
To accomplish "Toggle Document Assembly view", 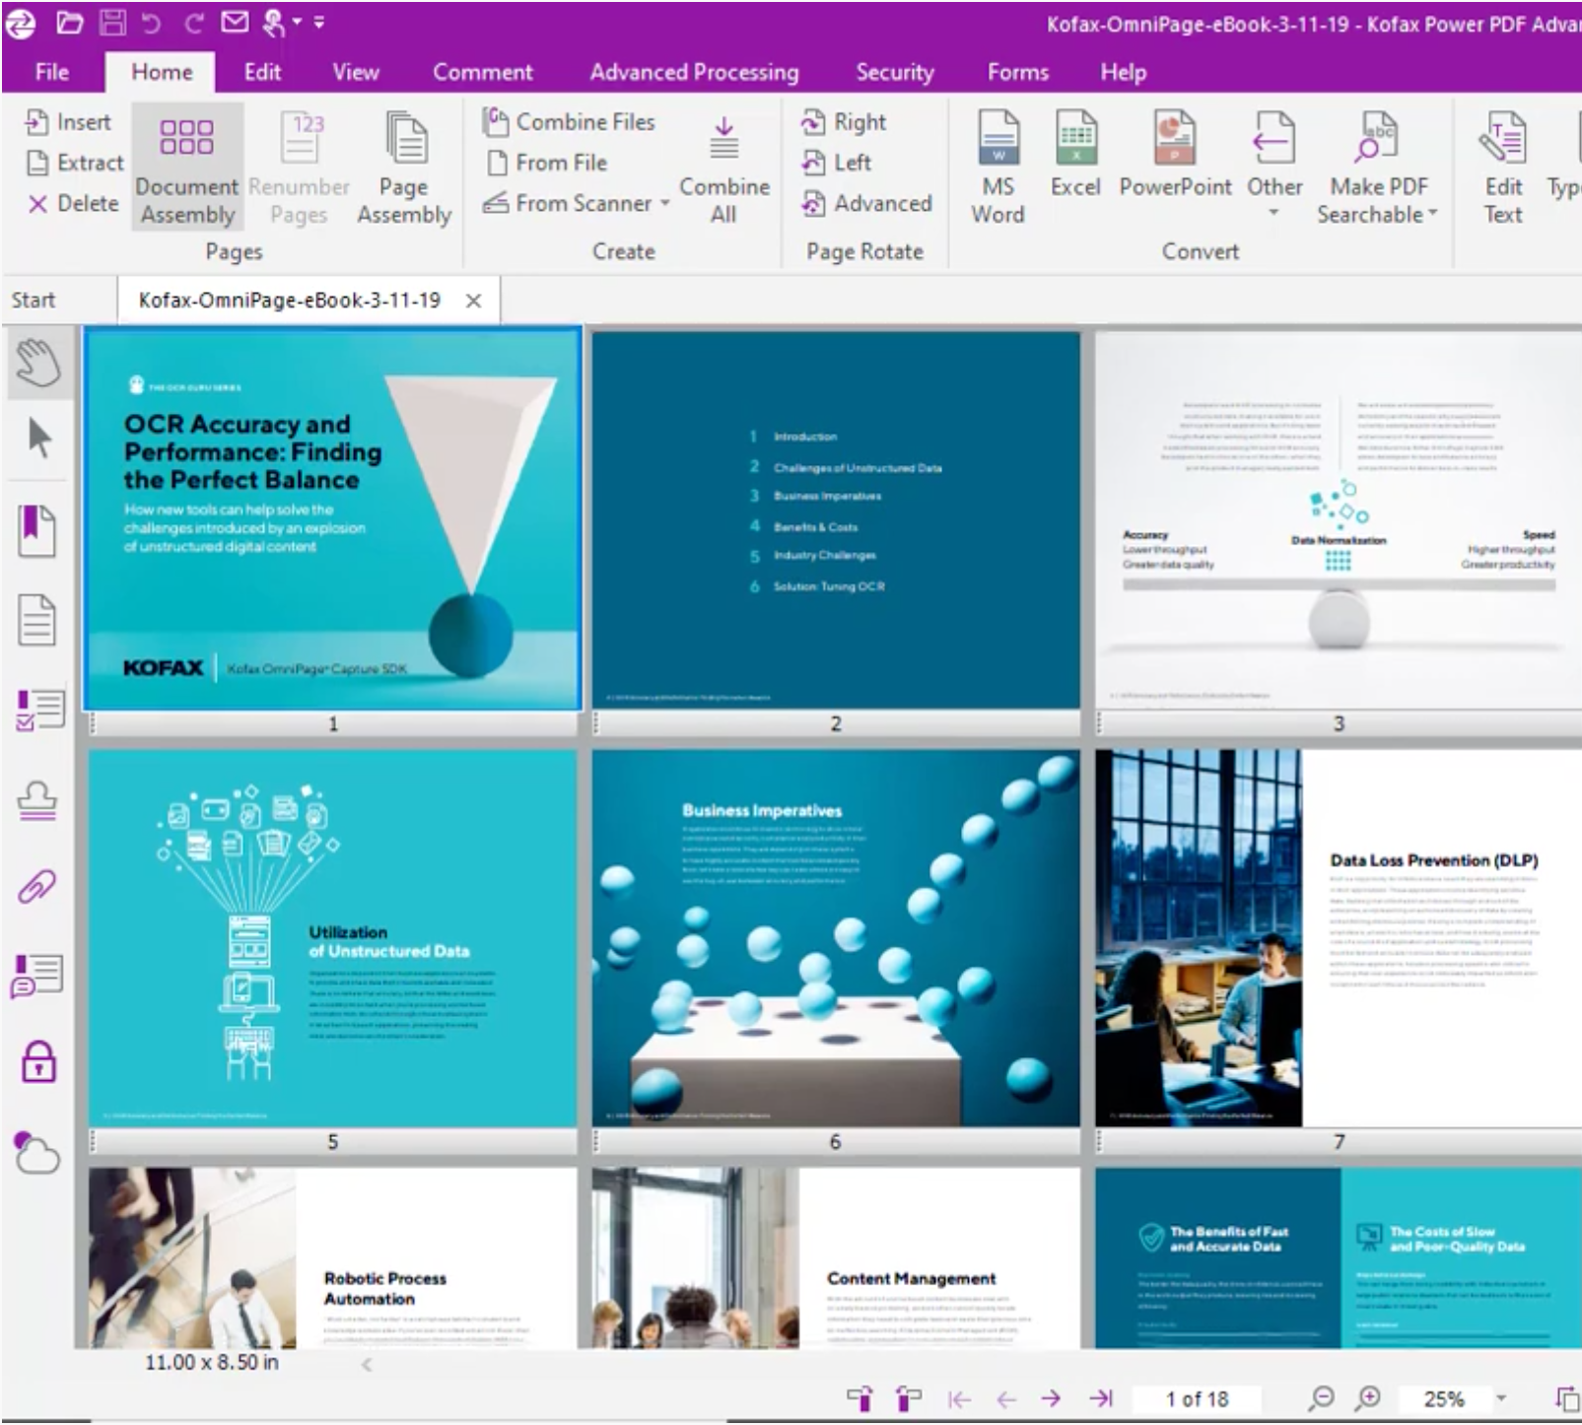I will tap(186, 166).
